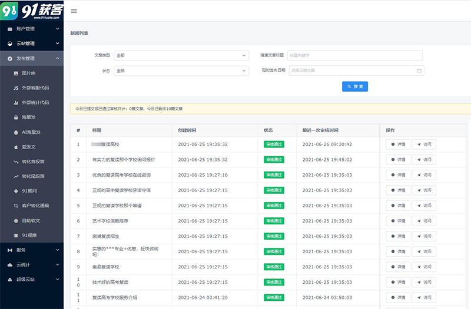Open 详情 for row 1
This screenshot has width=471, height=309.
tap(398, 144)
